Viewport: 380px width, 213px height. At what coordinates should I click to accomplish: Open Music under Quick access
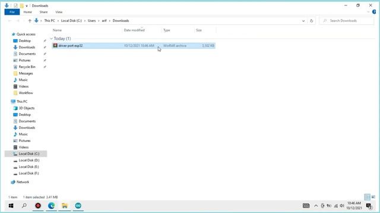[x=23, y=80]
